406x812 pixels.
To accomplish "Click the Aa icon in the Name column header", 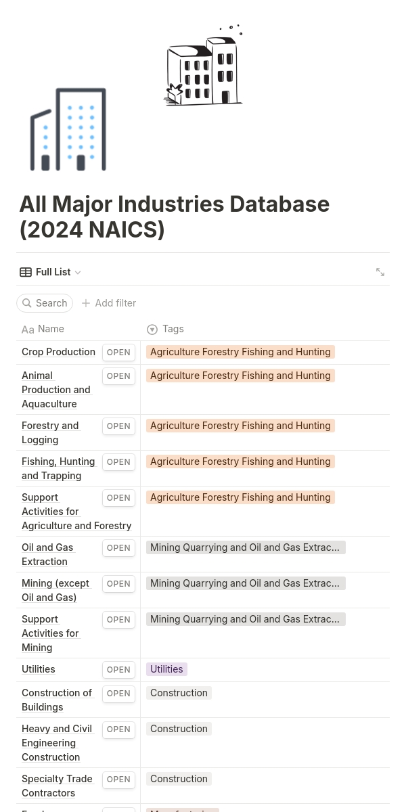I will (28, 330).
